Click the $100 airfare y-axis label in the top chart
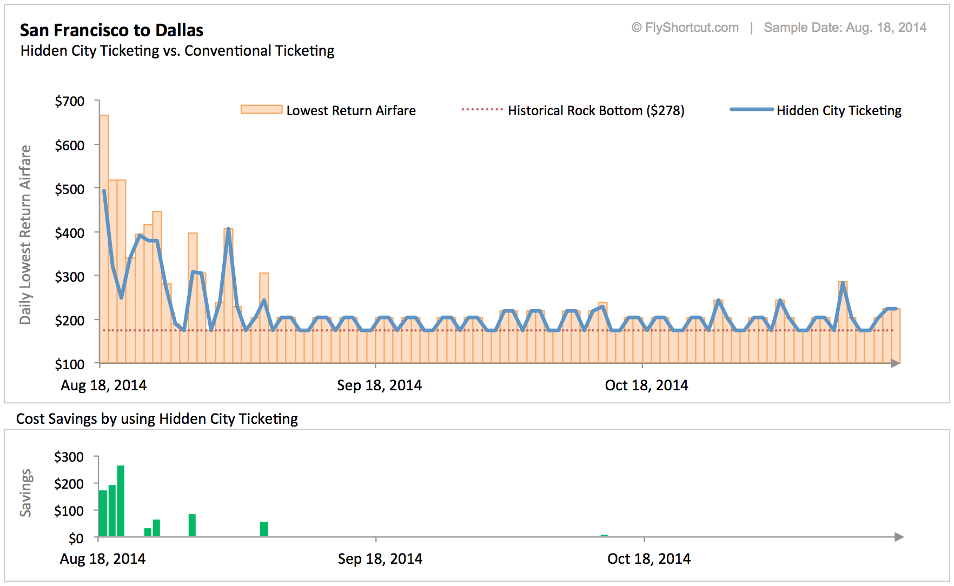The width and height of the screenshot is (954, 586). click(x=70, y=364)
